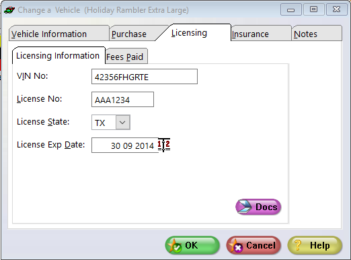Click into the License Exp Date field
The height and width of the screenshot is (260, 351).
[125, 145]
